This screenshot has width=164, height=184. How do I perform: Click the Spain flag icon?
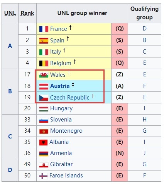coord(44,41)
